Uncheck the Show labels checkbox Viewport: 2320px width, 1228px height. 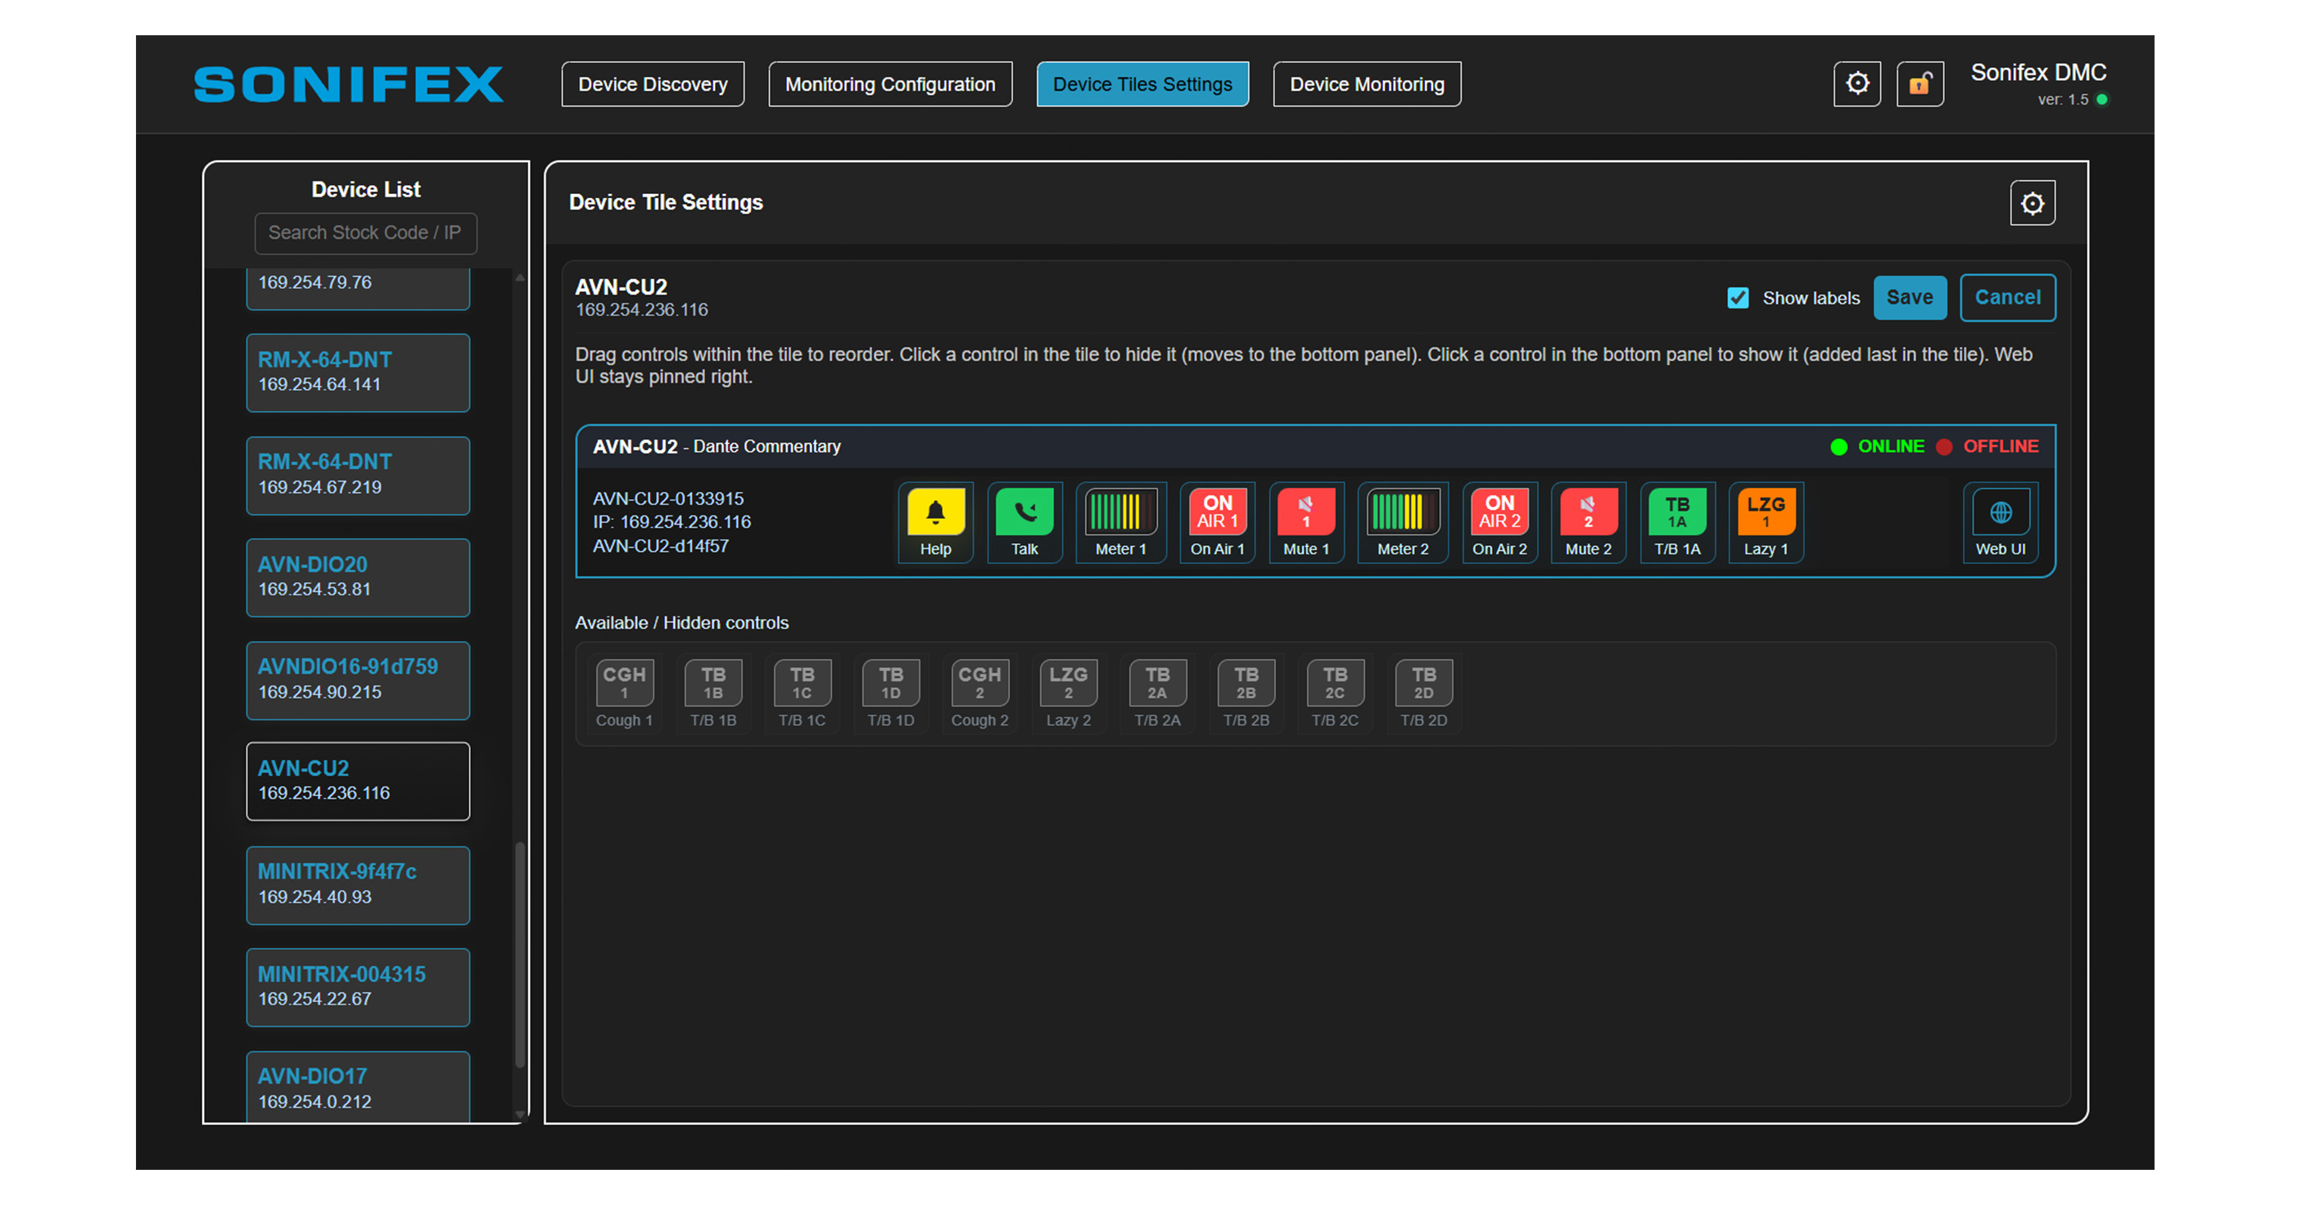[1739, 298]
